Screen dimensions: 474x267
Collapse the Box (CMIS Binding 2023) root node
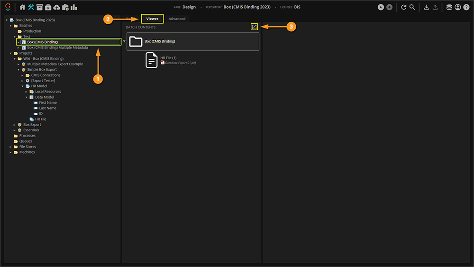pos(7,20)
